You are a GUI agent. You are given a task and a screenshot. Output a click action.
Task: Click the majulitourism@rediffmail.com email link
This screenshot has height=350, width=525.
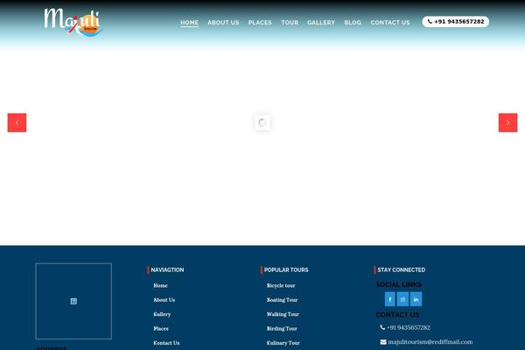click(x=427, y=341)
